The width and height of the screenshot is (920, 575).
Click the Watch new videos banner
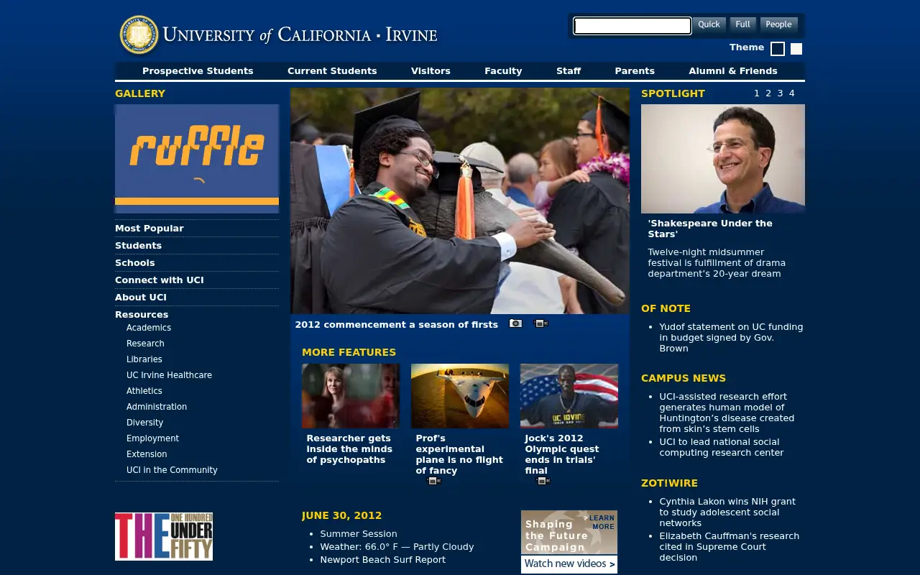569,564
